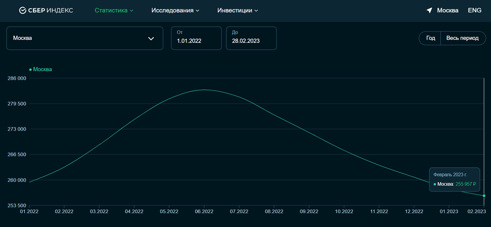This screenshot has height=227, width=491.
Task: Click the СБЕР ИНДЕКС logo text
Action: point(50,10)
